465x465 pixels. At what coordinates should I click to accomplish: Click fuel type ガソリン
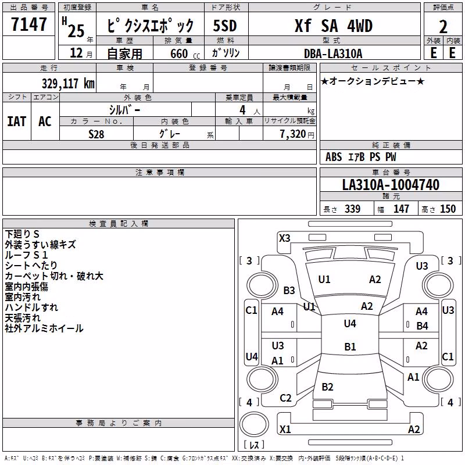(x=226, y=53)
